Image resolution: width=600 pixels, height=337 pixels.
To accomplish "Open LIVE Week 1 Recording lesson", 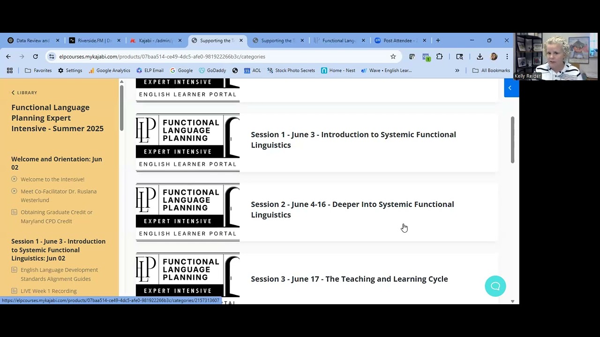I will click(x=49, y=291).
